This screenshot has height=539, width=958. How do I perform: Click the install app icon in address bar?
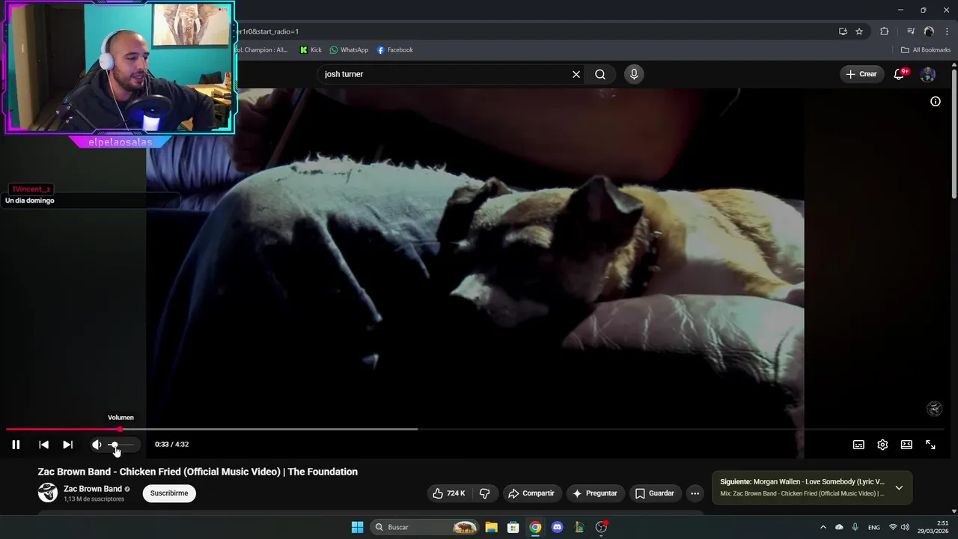click(843, 31)
